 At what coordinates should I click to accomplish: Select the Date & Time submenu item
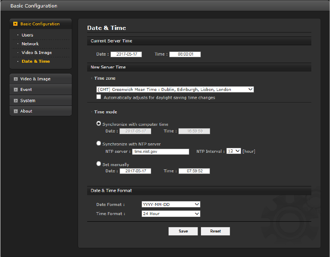click(x=36, y=61)
